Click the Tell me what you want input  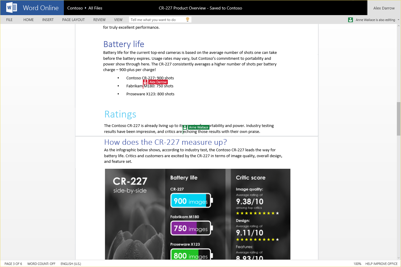157,20
